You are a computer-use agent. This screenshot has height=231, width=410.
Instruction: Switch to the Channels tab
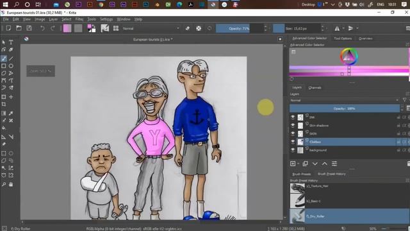315,88
